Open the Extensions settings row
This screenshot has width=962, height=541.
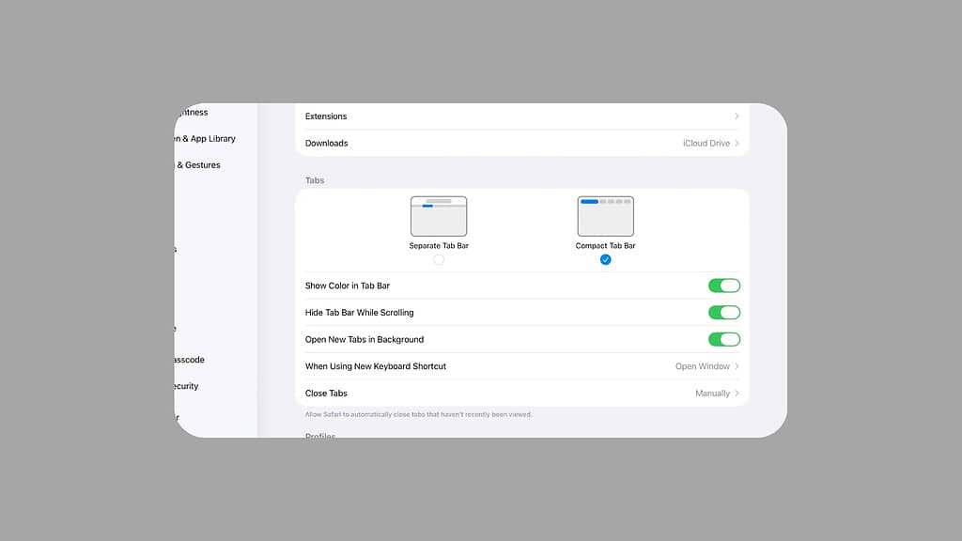tap(521, 116)
